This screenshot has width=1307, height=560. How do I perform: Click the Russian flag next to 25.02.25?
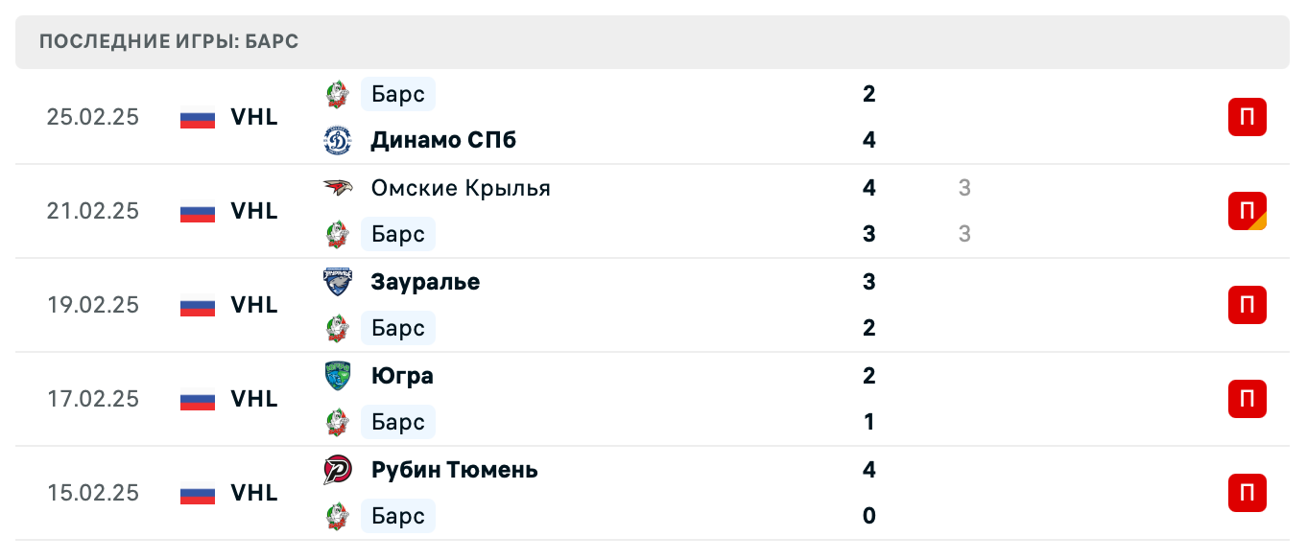click(x=197, y=118)
